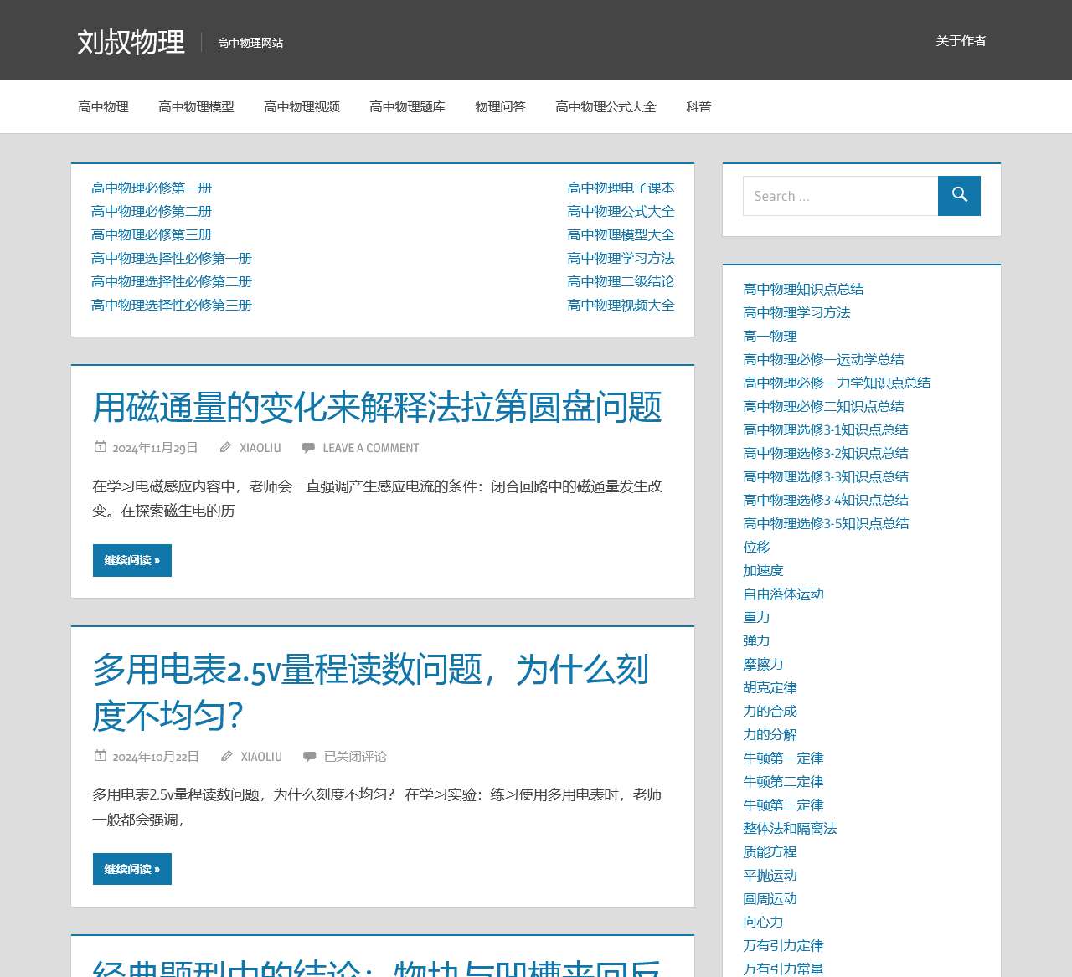Image resolution: width=1072 pixels, height=977 pixels.
Task: Click 继续阅读 on the Faraday disk post
Action: [131, 560]
